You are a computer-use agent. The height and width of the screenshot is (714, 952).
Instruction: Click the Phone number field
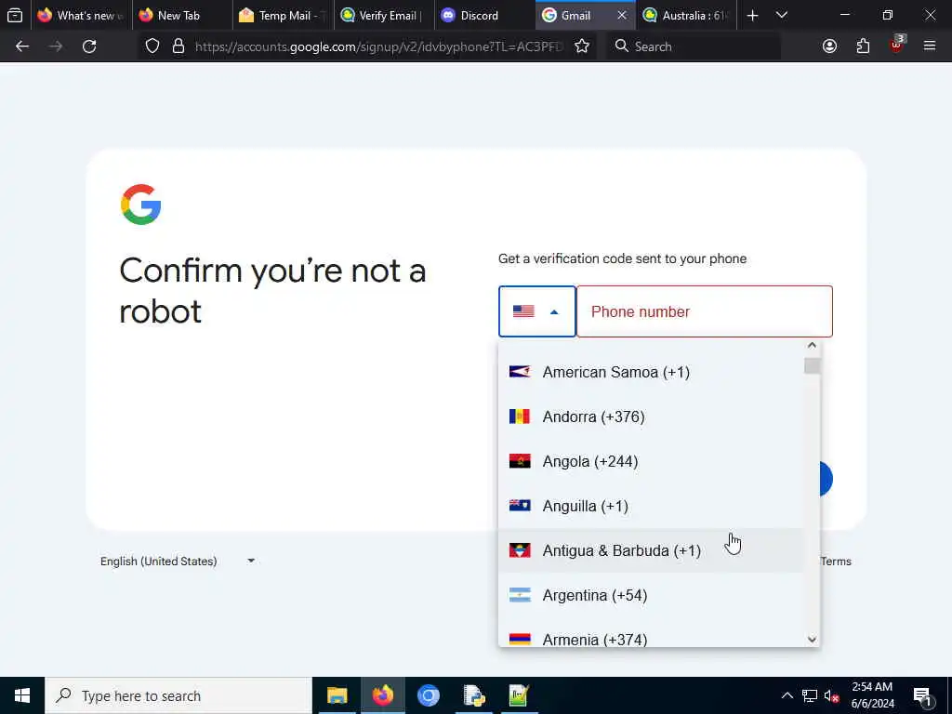(x=705, y=311)
